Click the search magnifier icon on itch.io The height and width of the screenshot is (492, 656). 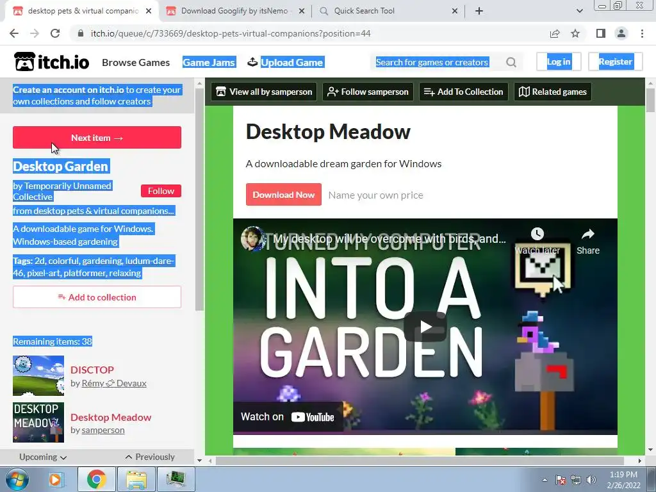click(x=511, y=62)
